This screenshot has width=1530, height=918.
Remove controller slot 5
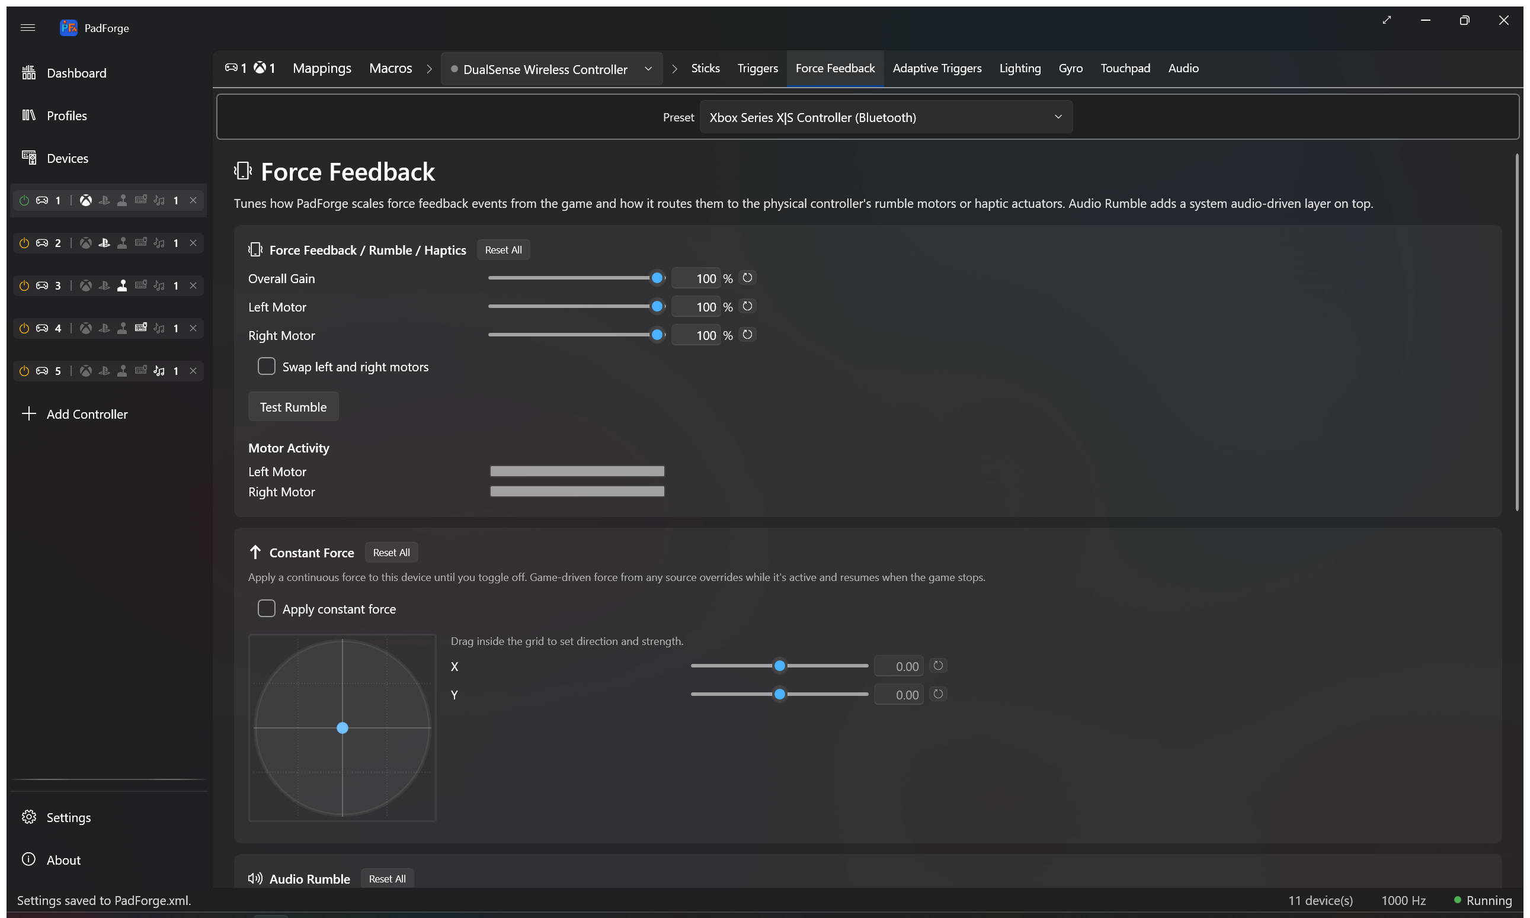[x=193, y=371]
